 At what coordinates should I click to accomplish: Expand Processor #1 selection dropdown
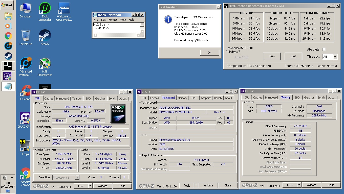77,178
